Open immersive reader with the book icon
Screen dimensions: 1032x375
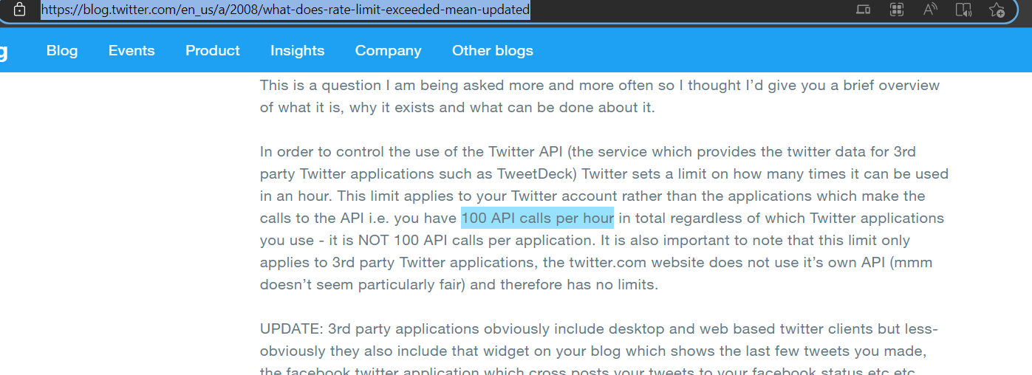pyautogui.click(x=963, y=10)
